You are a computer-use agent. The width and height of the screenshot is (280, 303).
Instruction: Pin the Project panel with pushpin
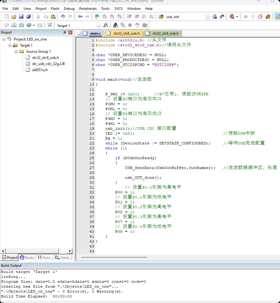tap(64, 33)
